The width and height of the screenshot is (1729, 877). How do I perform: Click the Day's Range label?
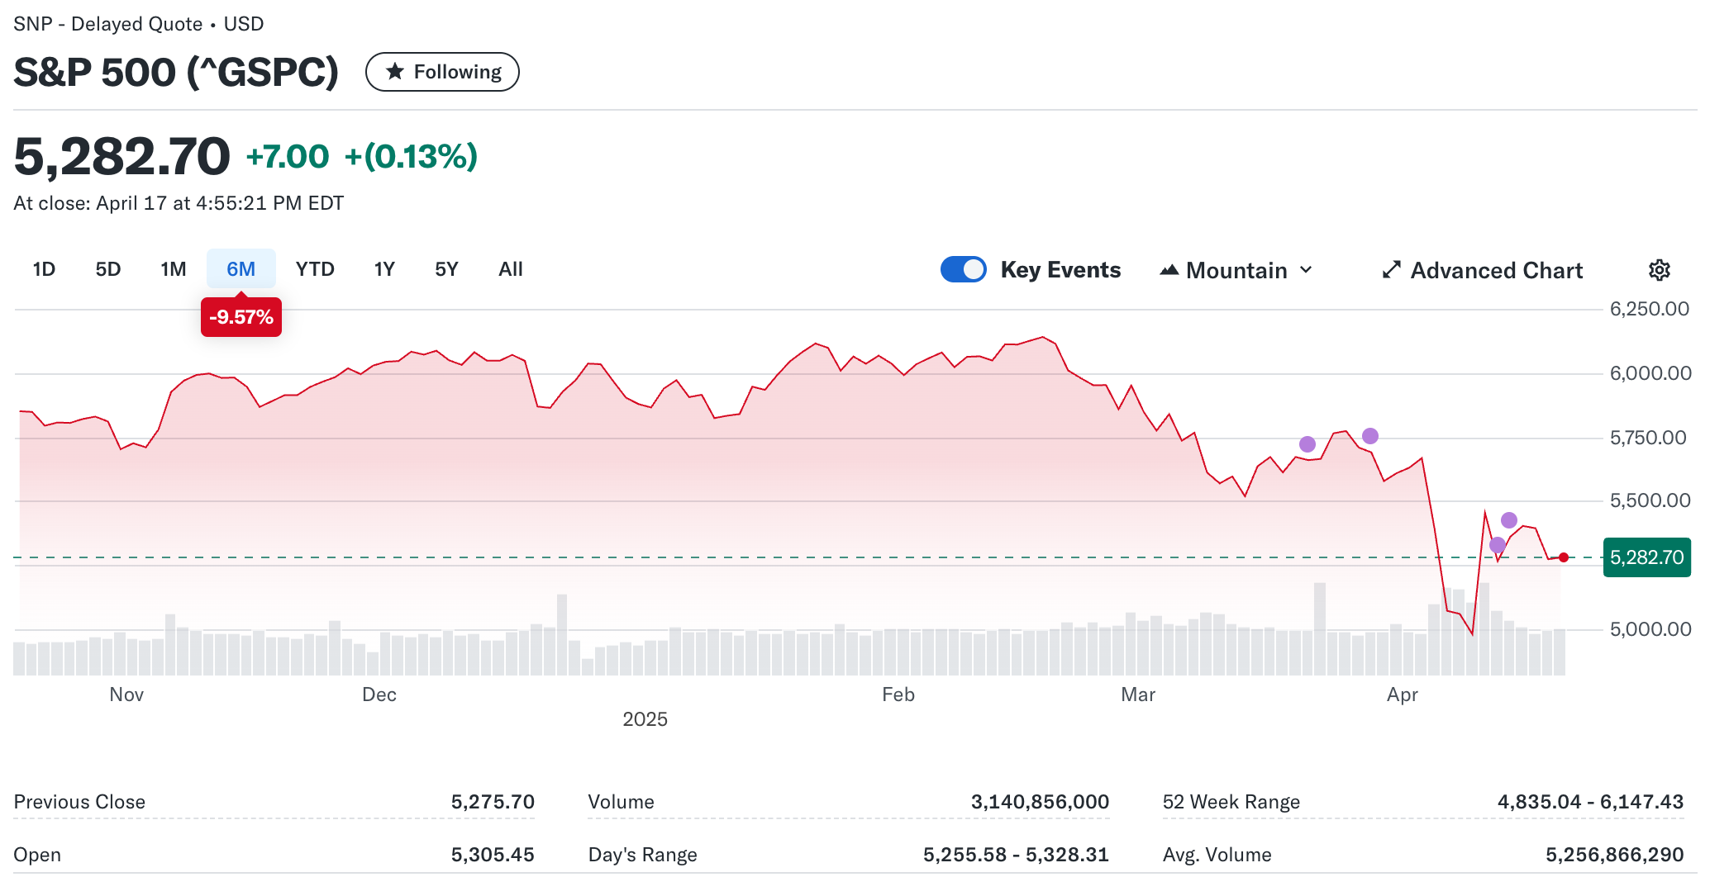642,855
